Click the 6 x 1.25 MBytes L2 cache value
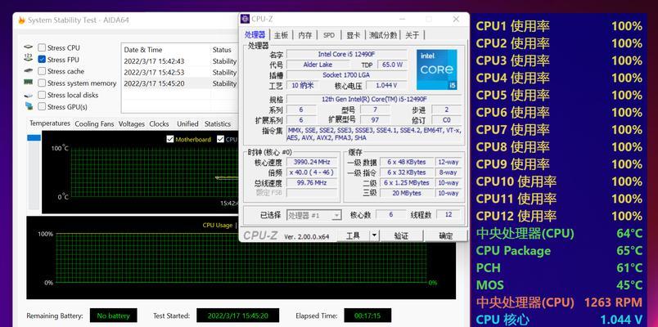Image resolution: width=658 pixels, height=327 pixels. point(407,183)
